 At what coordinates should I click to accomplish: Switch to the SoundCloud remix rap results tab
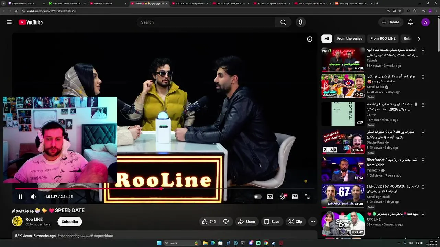tap(354, 3)
